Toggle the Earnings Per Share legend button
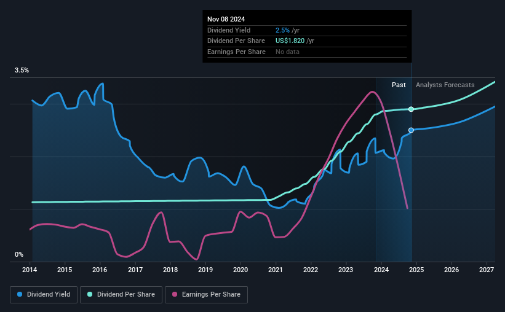 [206, 295]
